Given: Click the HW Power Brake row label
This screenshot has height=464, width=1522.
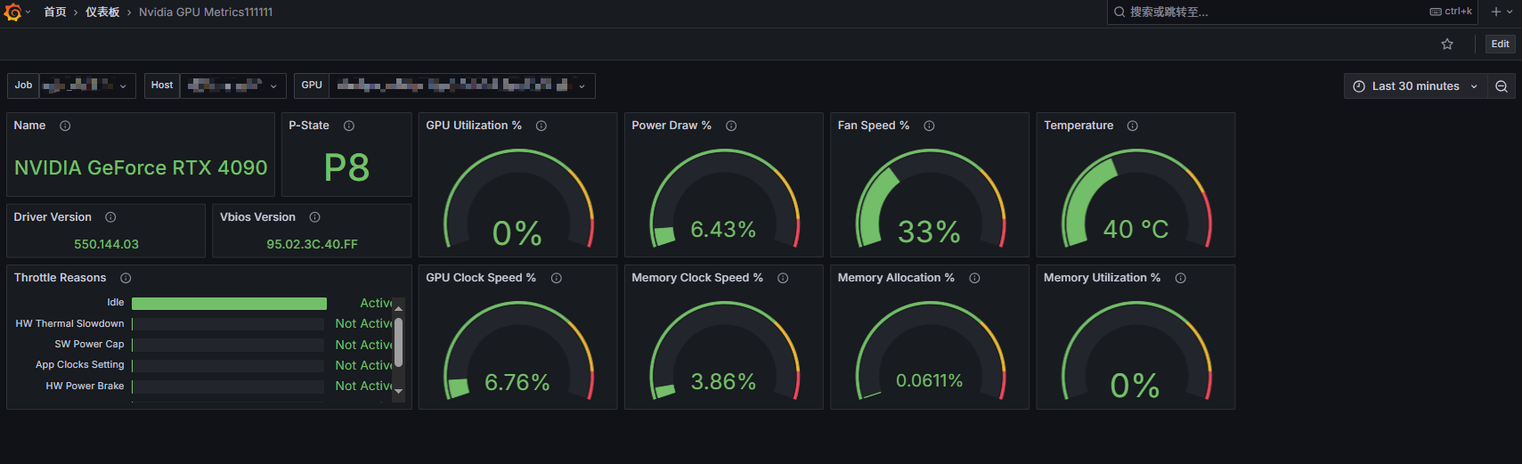Looking at the screenshot, I should tap(85, 387).
